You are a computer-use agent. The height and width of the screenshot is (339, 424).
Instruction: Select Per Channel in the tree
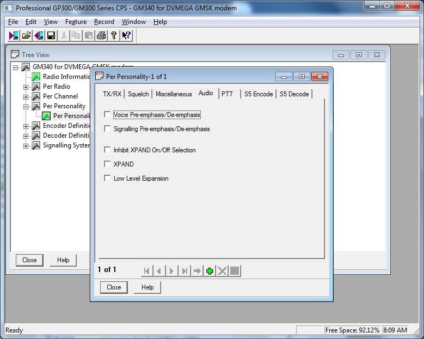click(60, 96)
